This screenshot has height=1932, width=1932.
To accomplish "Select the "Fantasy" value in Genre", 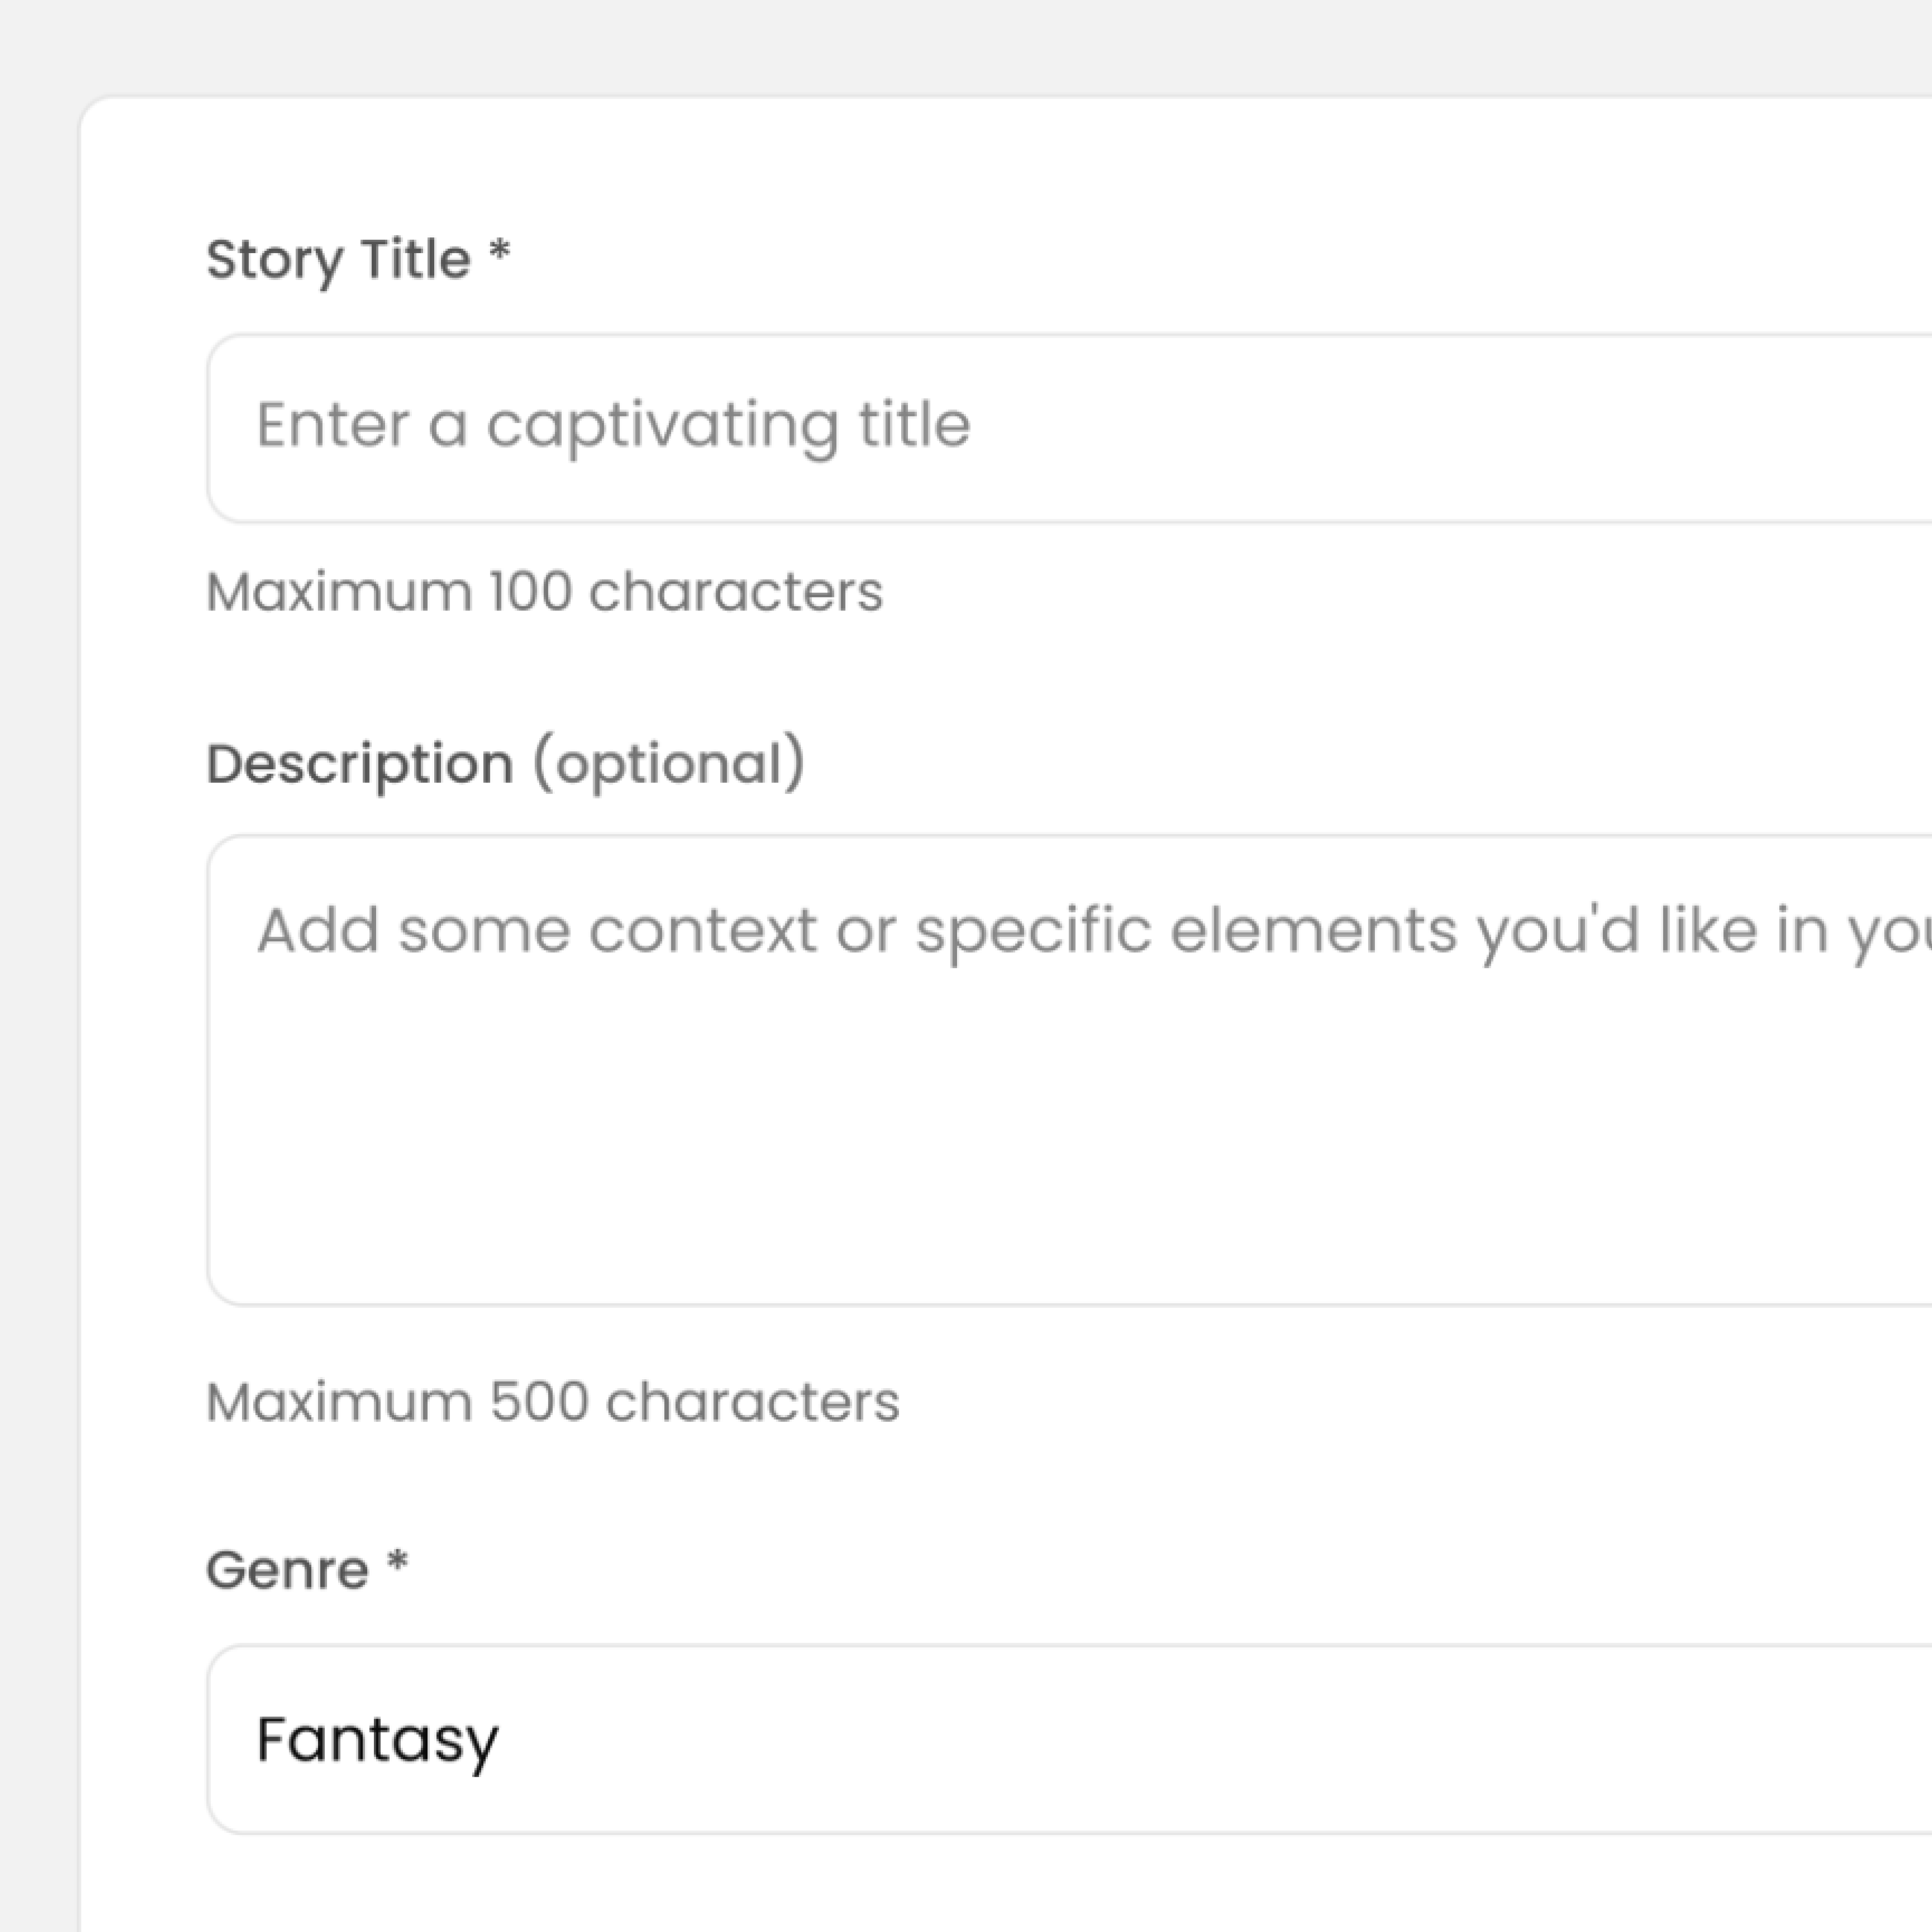I will 377,1740.
